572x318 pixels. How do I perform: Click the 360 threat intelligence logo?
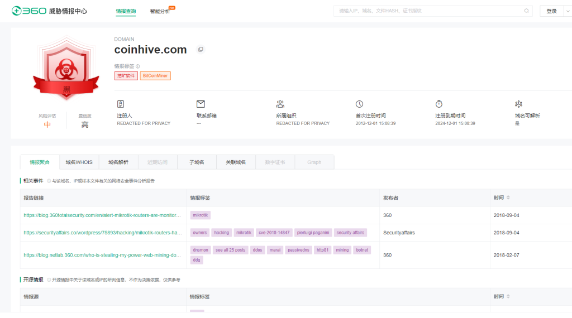pyautogui.click(x=49, y=11)
